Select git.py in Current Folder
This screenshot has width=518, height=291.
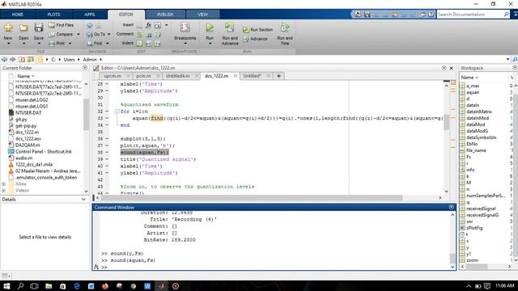point(21,119)
